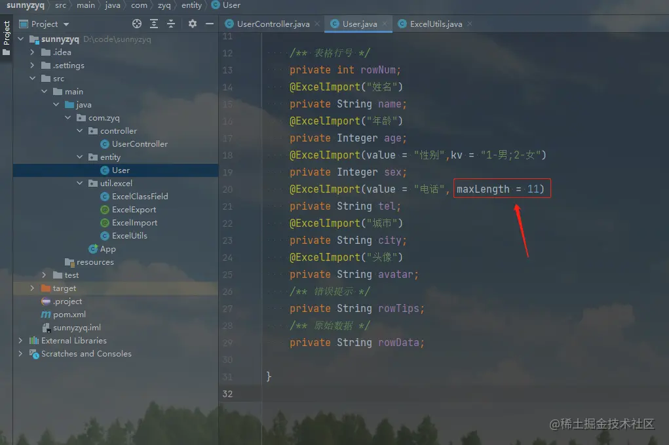
Task: Hide the Project panel with minus icon
Action: click(x=210, y=24)
